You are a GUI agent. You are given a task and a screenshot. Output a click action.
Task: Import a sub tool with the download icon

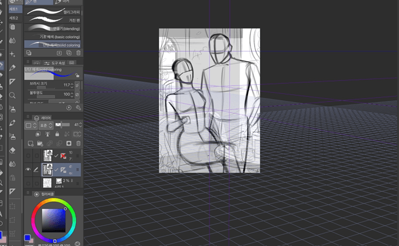click(59, 53)
